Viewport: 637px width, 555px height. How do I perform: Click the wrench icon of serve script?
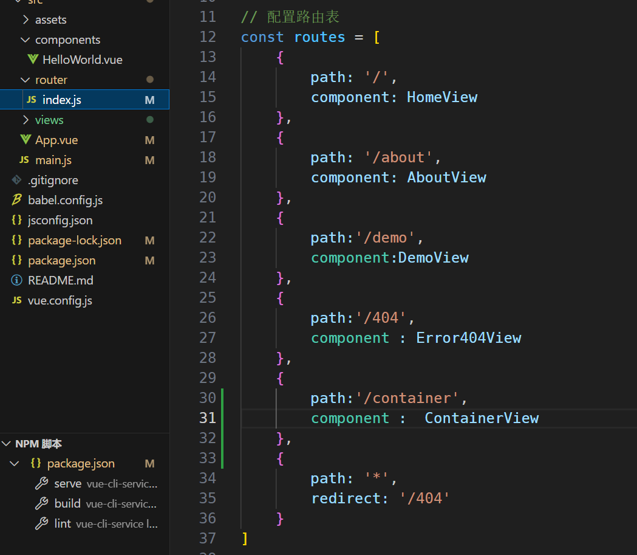(x=41, y=483)
